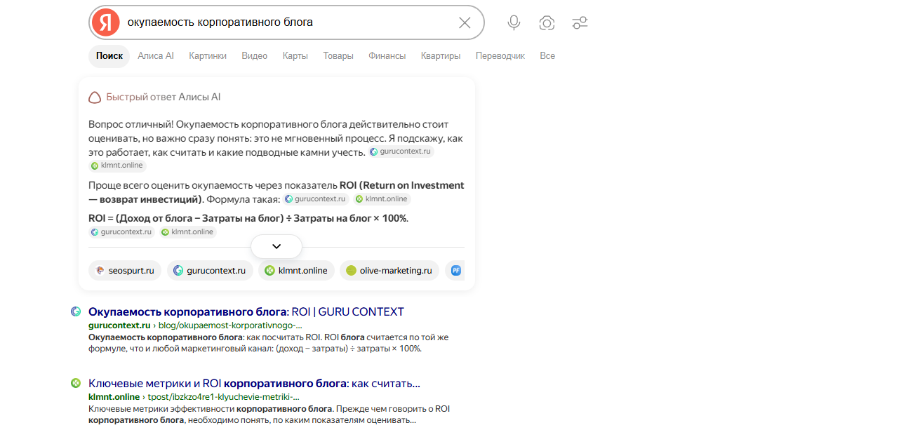Viewport: 920px width, 437px height.
Task: Open klmnt.online citation in first paragraph
Action: click(117, 166)
